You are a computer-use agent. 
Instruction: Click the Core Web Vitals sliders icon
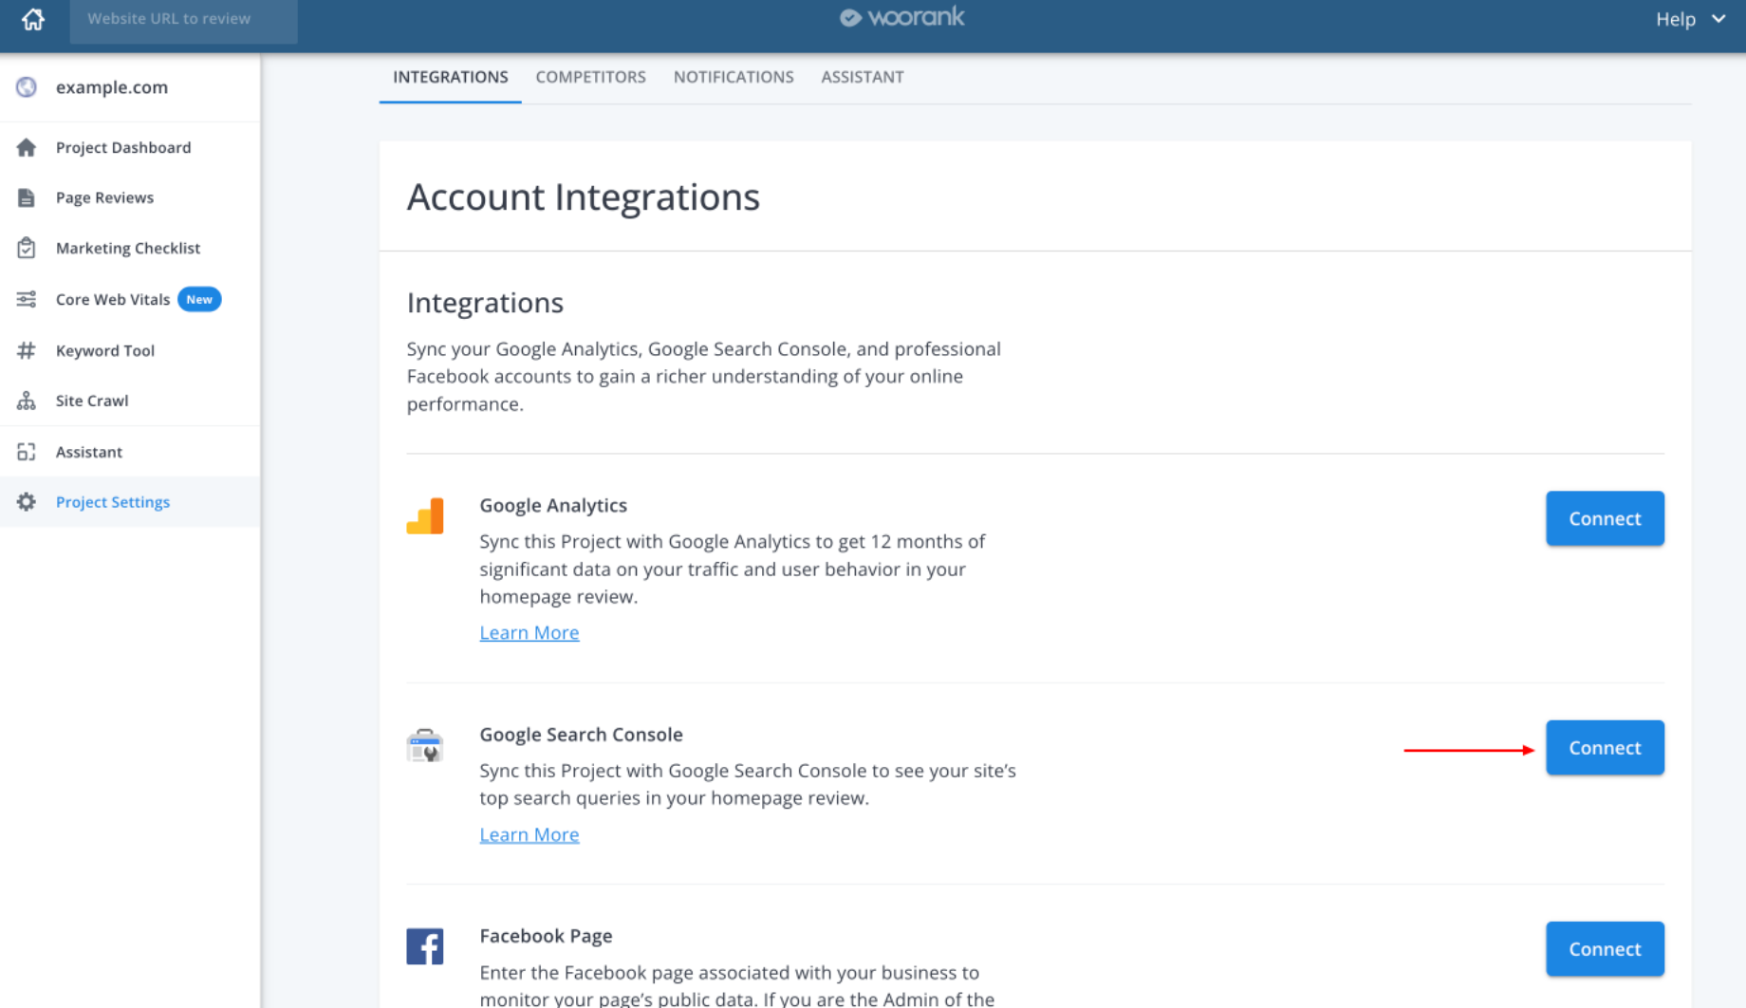[x=27, y=299]
